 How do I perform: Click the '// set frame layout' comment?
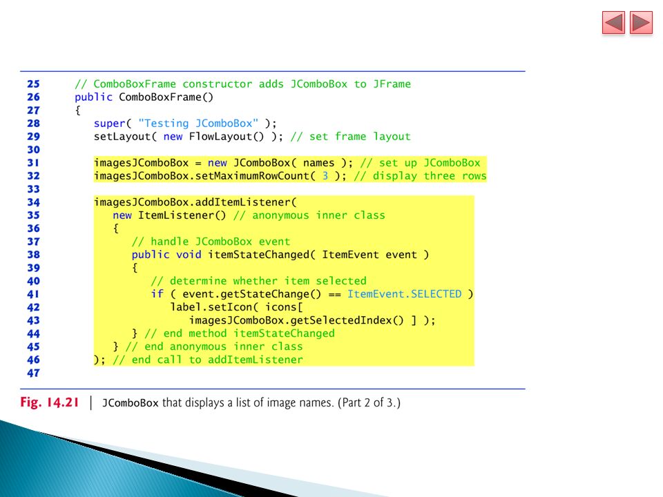351,137
